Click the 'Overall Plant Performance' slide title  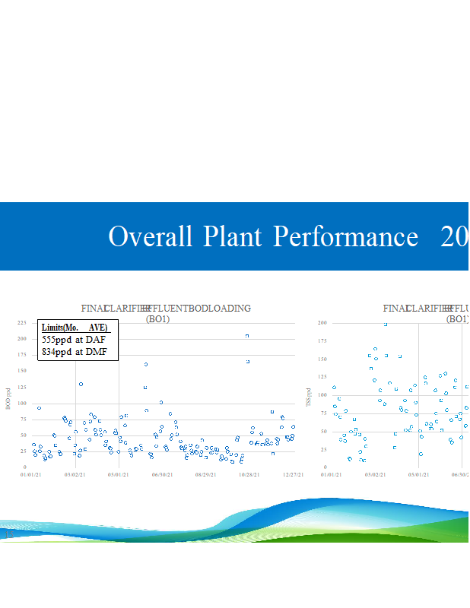click(263, 237)
